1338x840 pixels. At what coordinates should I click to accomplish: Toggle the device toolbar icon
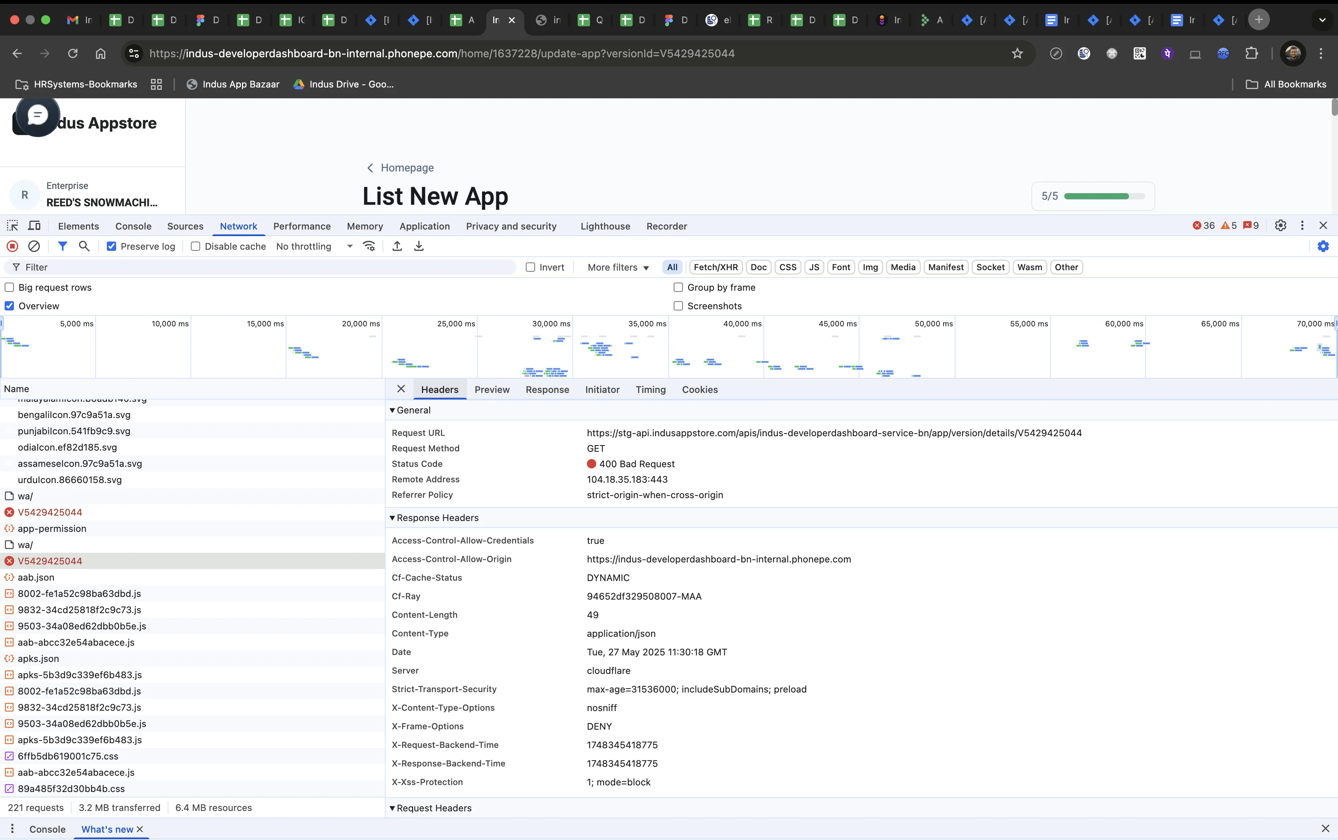click(34, 226)
